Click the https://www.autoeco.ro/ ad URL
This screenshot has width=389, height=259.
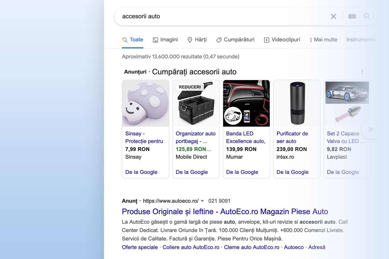click(x=171, y=201)
